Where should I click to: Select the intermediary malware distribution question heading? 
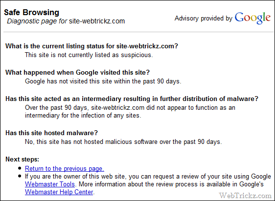click(132, 99)
